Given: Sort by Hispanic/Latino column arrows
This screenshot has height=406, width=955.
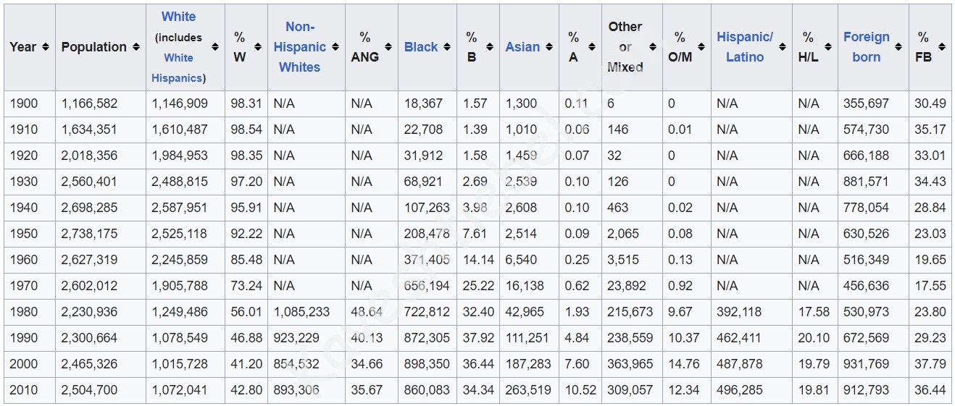Looking at the screenshot, I should pos(782,47).
